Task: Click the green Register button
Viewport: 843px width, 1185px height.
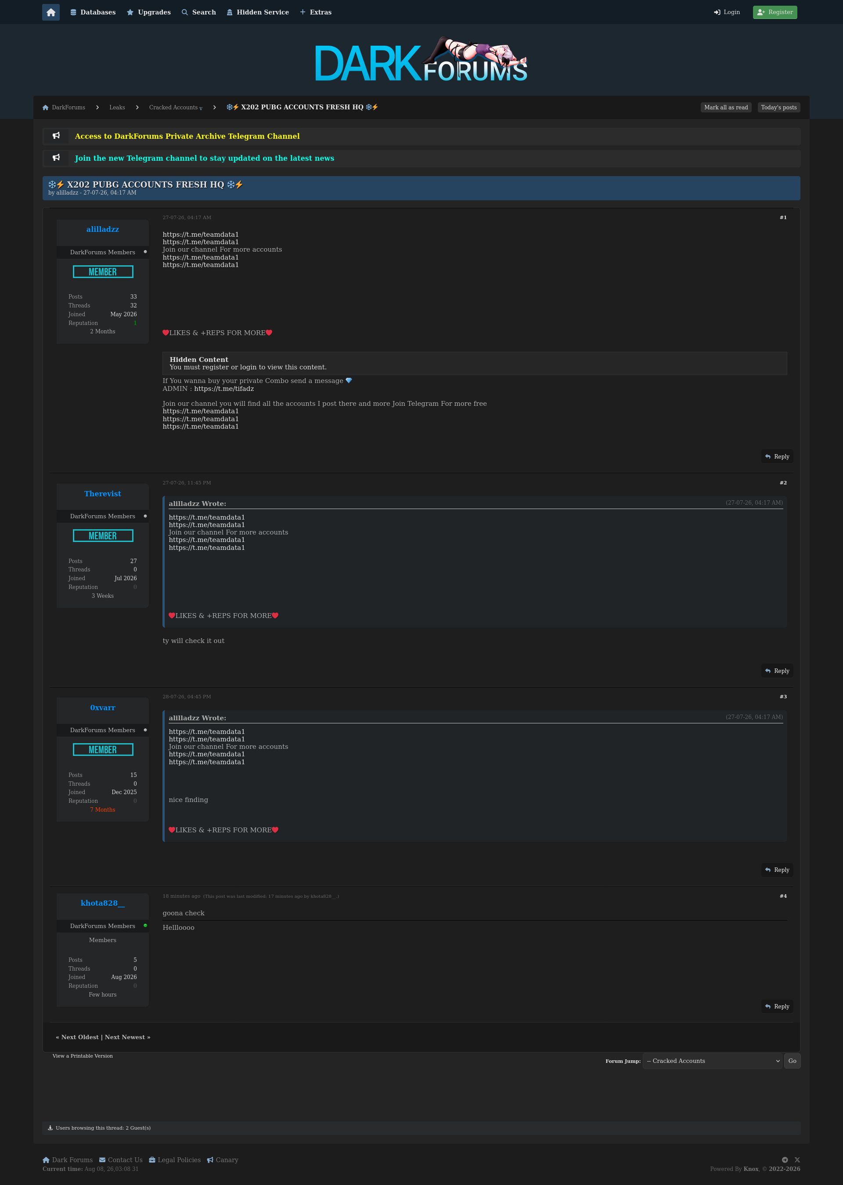Action: point(775,12)
